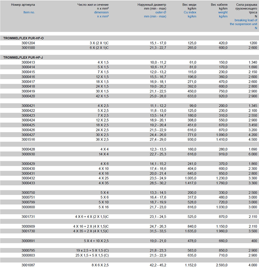Click item number 3000413
The width and height of the screenshot is (259, 275).
(28, 62)
